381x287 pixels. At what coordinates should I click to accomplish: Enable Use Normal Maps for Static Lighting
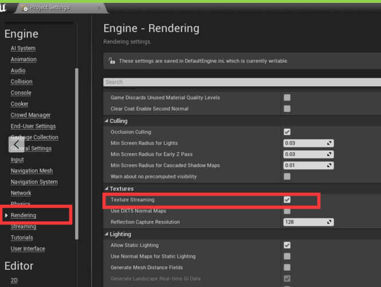287,257
